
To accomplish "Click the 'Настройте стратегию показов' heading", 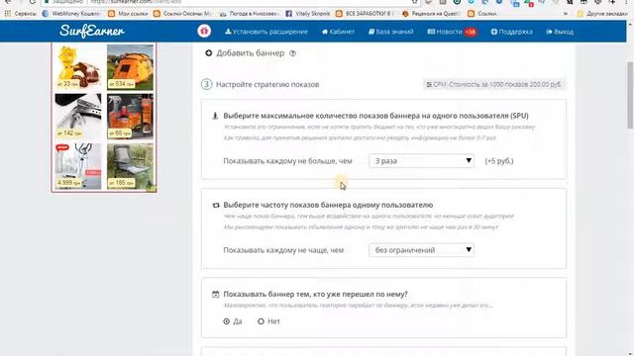I will (267, 84).
